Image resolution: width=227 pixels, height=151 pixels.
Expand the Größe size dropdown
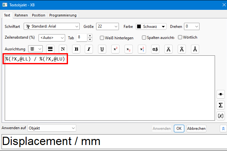tap(107, 27)
